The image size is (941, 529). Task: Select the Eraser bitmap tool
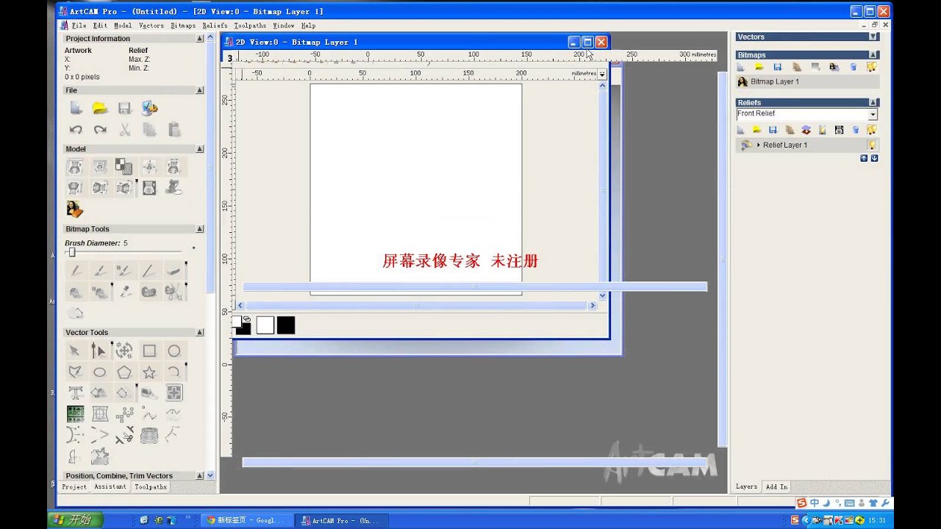coord(173,270)
